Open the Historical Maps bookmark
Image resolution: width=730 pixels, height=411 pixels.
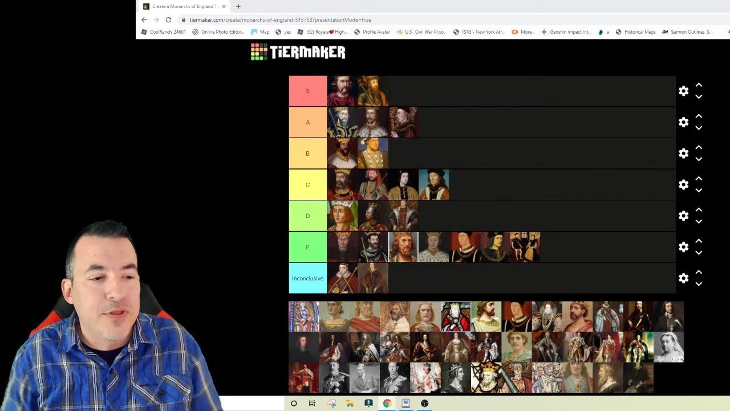pyautogui.click(x=635, y=32)
